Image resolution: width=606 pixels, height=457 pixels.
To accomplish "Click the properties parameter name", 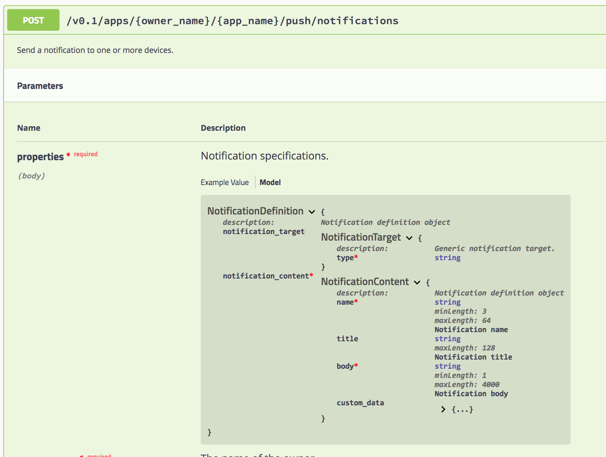I will [x=40, y=157].
